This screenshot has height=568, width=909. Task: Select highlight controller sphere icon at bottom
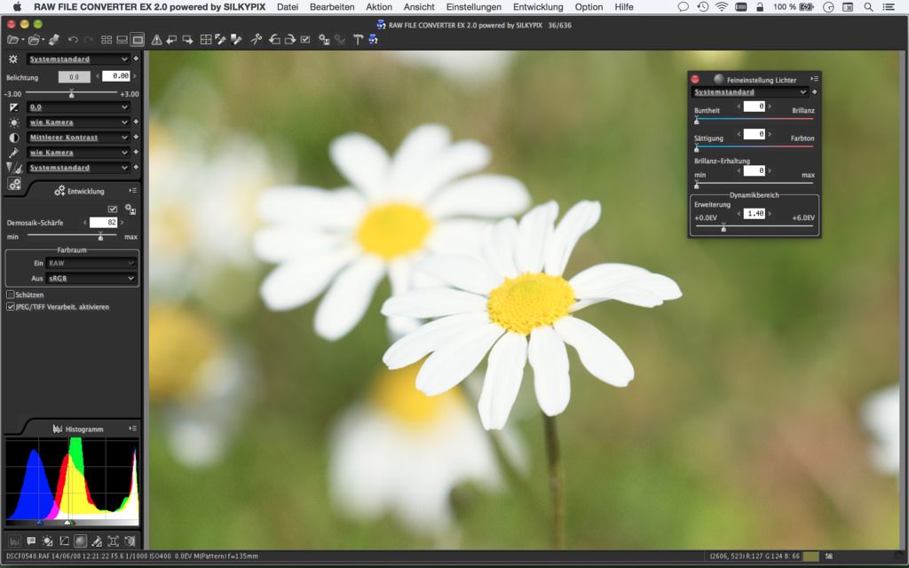[x=80, y=540]
